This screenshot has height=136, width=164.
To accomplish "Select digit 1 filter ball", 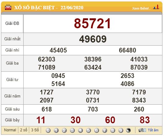I will 56,130.
